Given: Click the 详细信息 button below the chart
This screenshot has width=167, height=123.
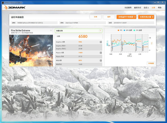Looking at the screenshot, I should click(x=151, y=63).
